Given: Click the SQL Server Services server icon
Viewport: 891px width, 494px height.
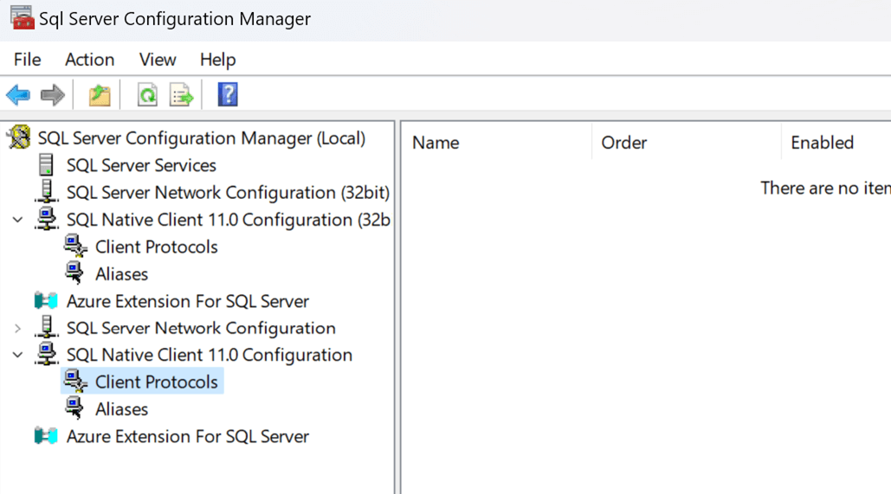Looking at the screenshot, I should 46,164.
